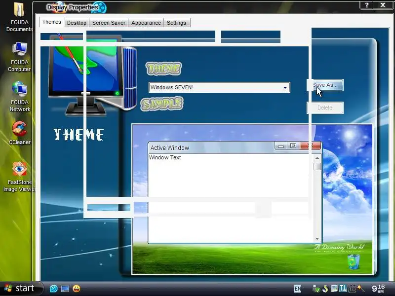Image resolution: width=395 pixels, height=296 pixels.
Task: Click the green checkmark tray icon
Action: tap(316, 289)
